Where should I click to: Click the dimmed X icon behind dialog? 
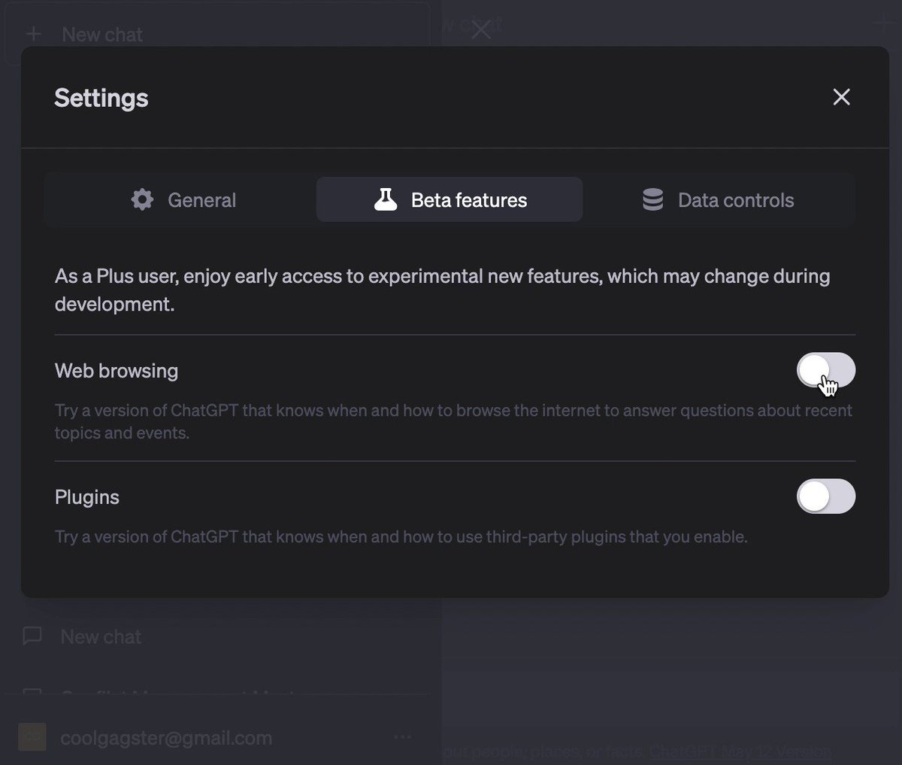(480, 29)
